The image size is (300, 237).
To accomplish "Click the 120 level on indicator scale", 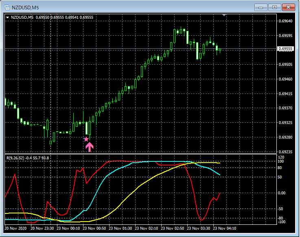I will (x=280, y=157).
